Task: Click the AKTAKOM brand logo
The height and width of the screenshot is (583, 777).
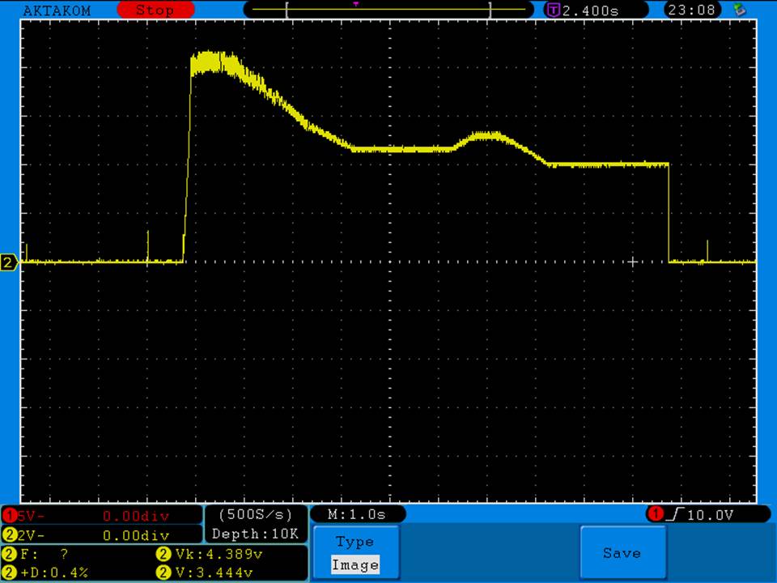Action: pos(57,11)
